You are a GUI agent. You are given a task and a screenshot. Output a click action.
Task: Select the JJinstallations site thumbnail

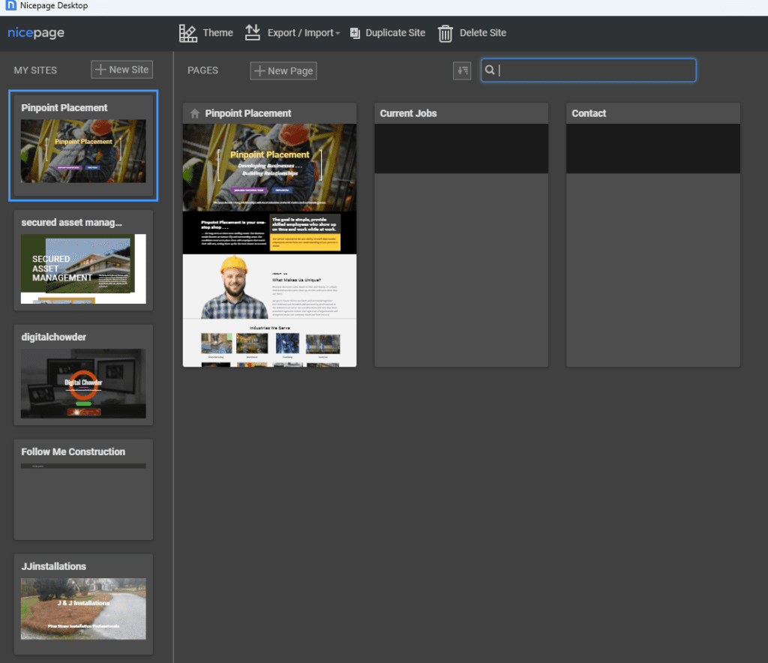83,609
